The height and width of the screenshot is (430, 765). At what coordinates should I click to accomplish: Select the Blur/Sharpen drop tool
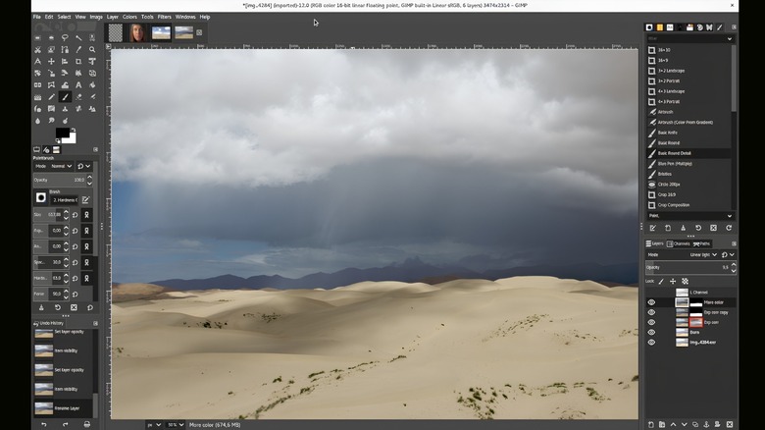pos(37,121)
